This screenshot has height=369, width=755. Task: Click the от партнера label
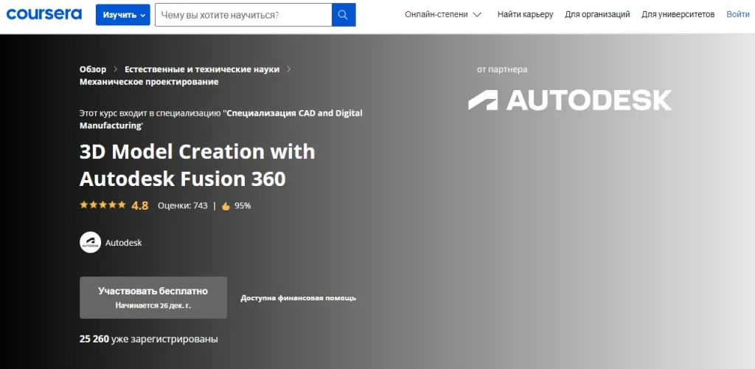pyautogui.click(x=502, y=69)
